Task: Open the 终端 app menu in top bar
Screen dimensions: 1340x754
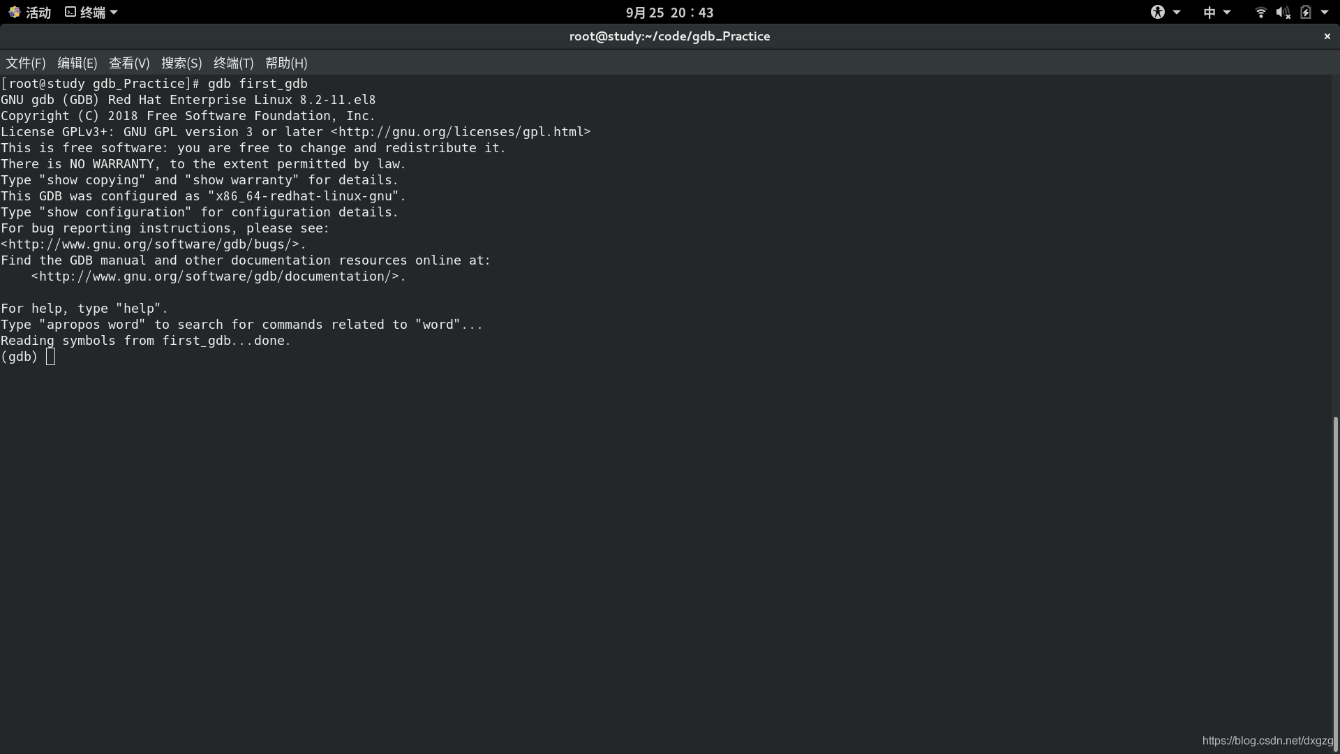Action: [91, 12]
